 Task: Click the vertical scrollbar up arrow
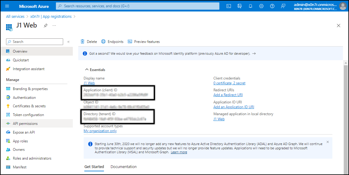346,63
